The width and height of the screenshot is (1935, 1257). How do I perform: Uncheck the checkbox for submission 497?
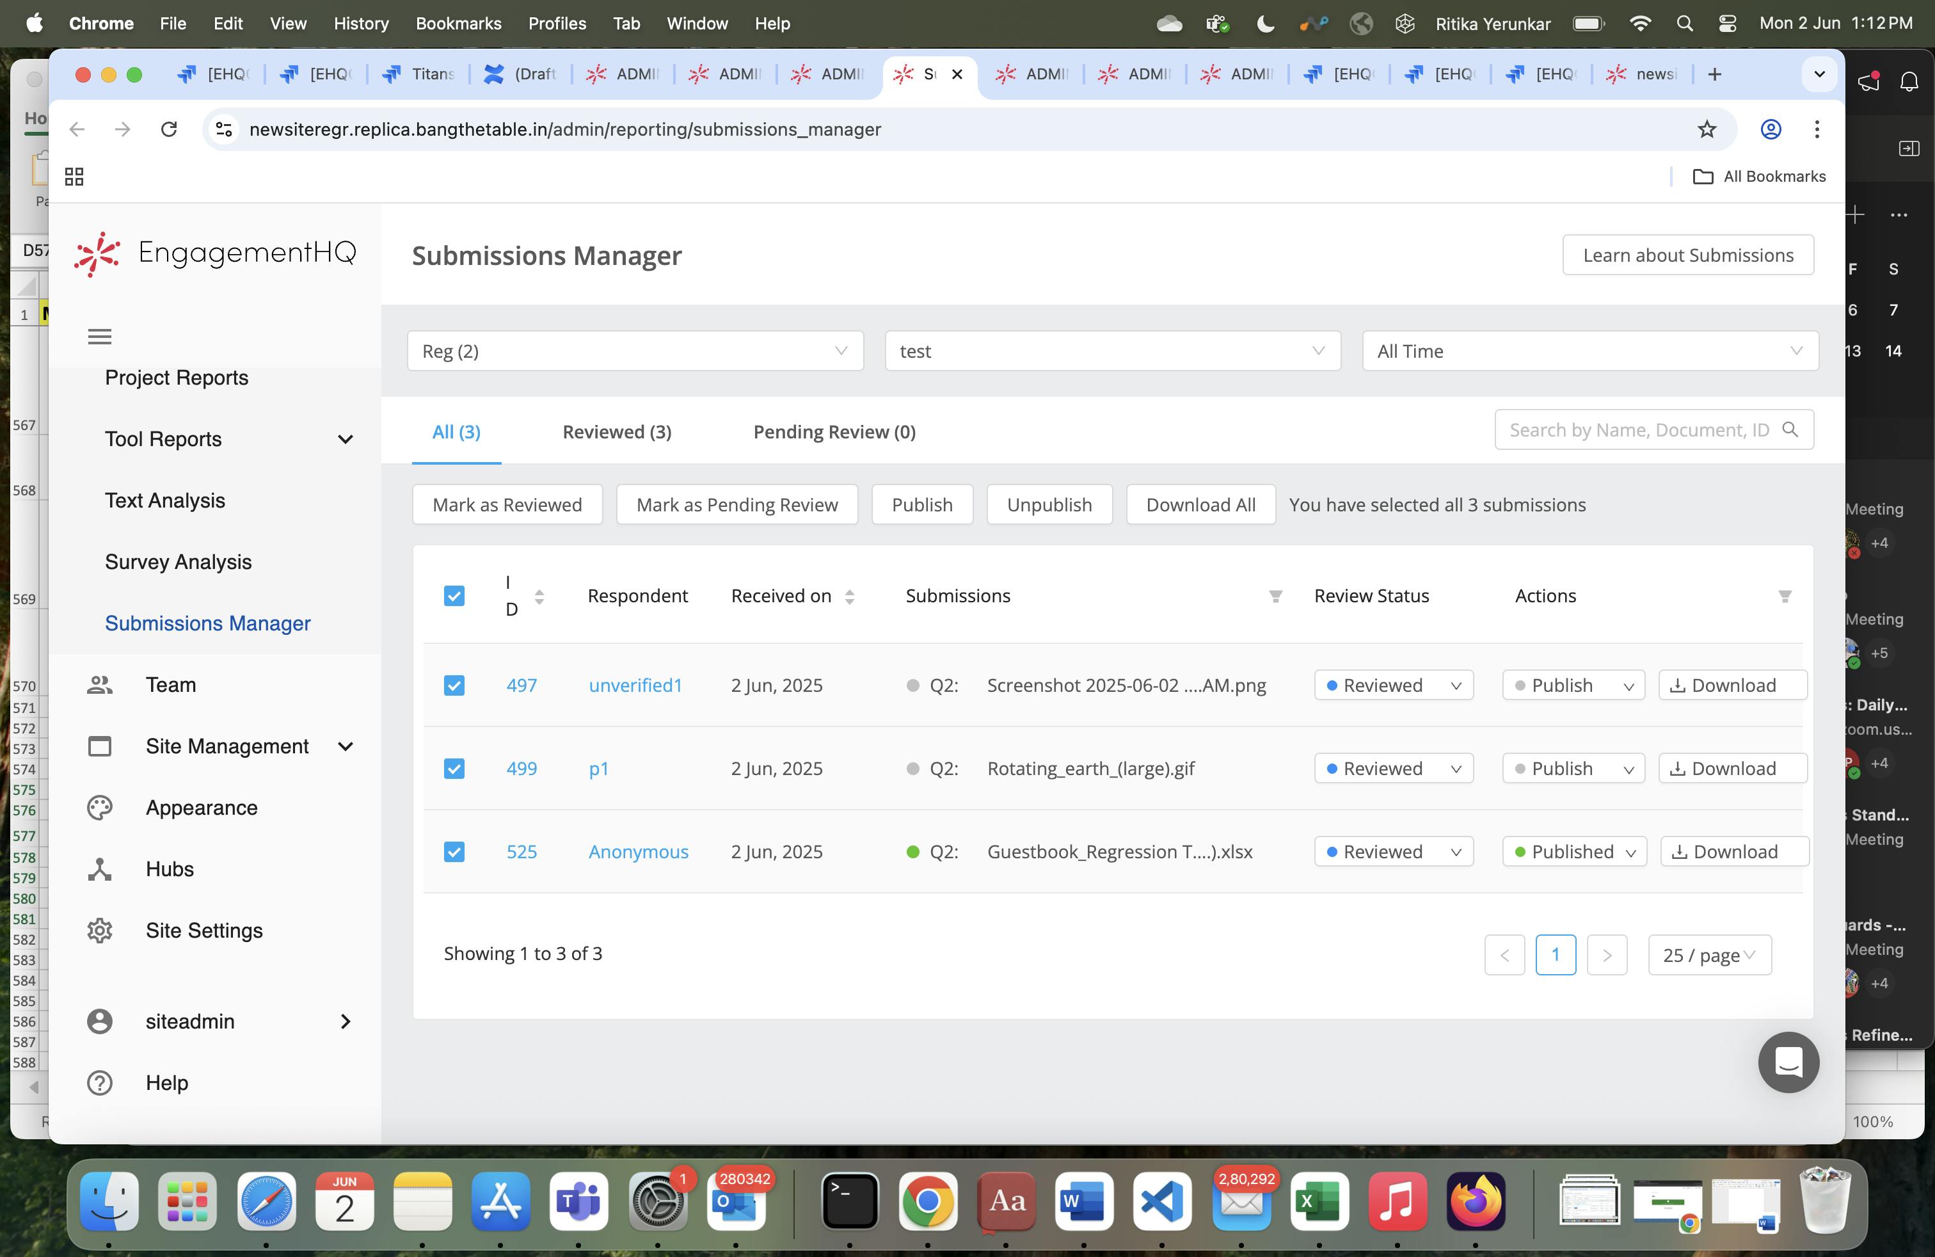(x=454, y=685)
